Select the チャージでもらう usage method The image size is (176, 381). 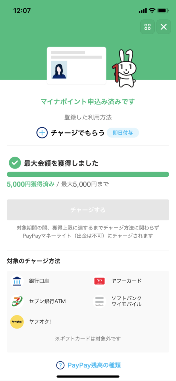point(78,133)
